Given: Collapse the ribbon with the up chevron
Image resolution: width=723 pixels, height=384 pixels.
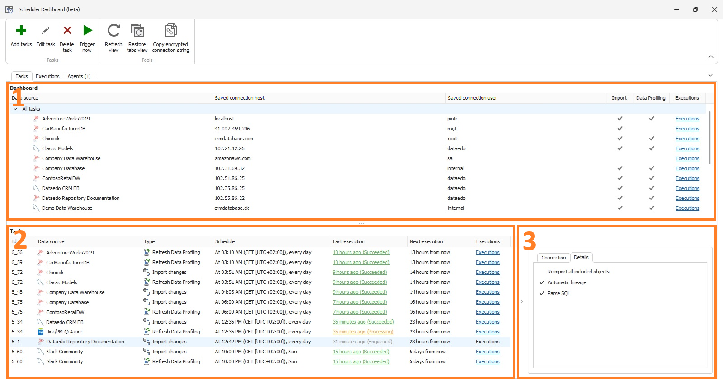Looking at the screenshot, I should (x=711, y=56).
